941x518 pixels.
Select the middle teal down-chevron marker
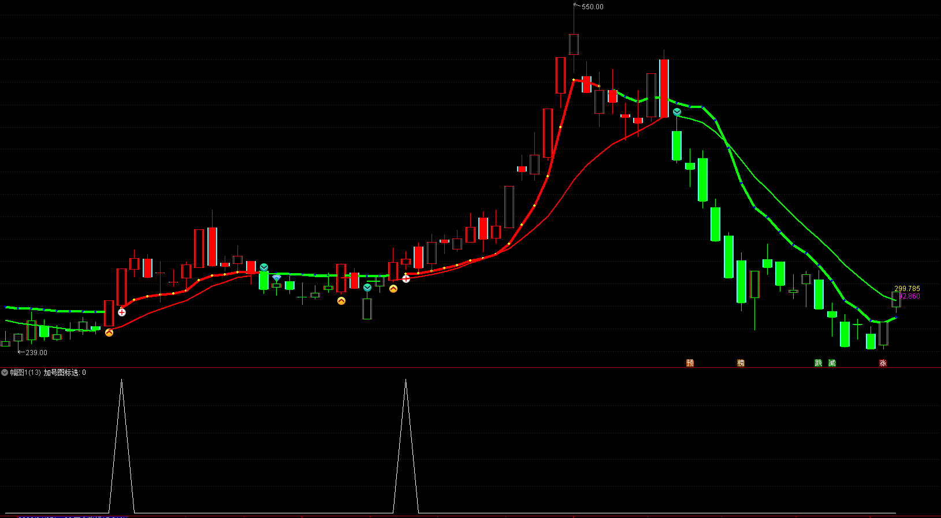367,287
